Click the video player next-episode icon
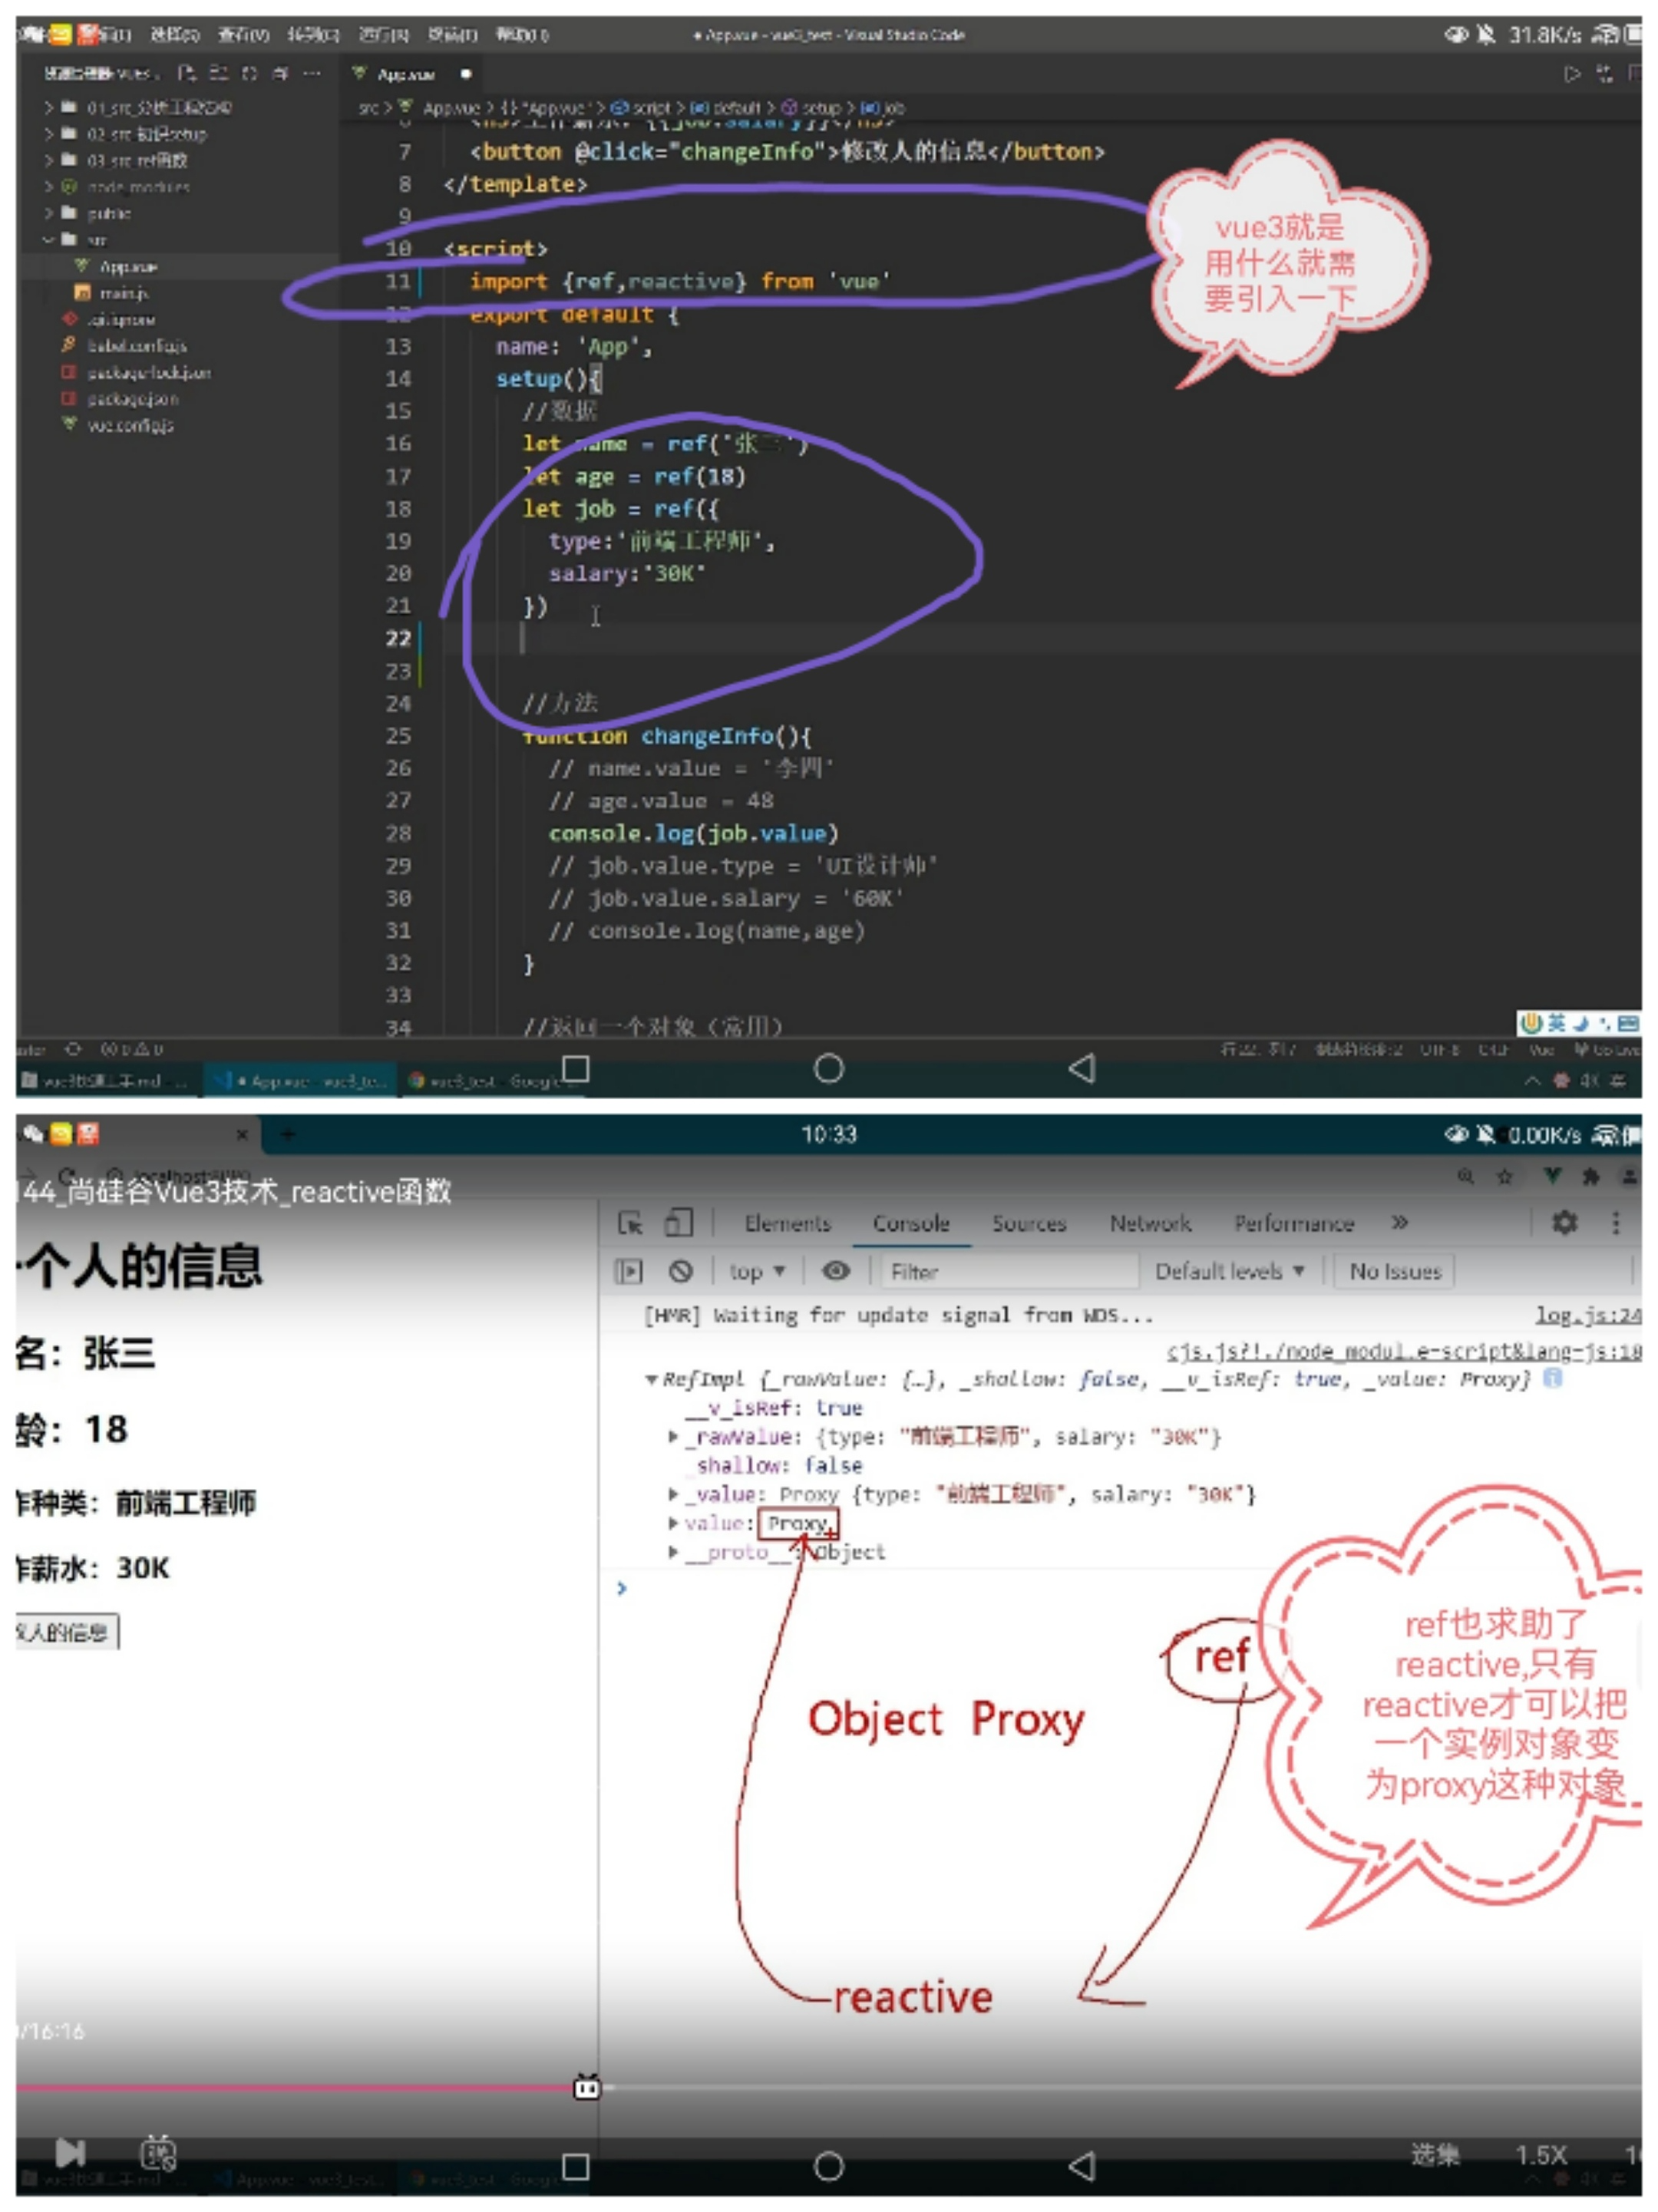This screenshot has width=1658, height=2212. tap(69, 2152)
